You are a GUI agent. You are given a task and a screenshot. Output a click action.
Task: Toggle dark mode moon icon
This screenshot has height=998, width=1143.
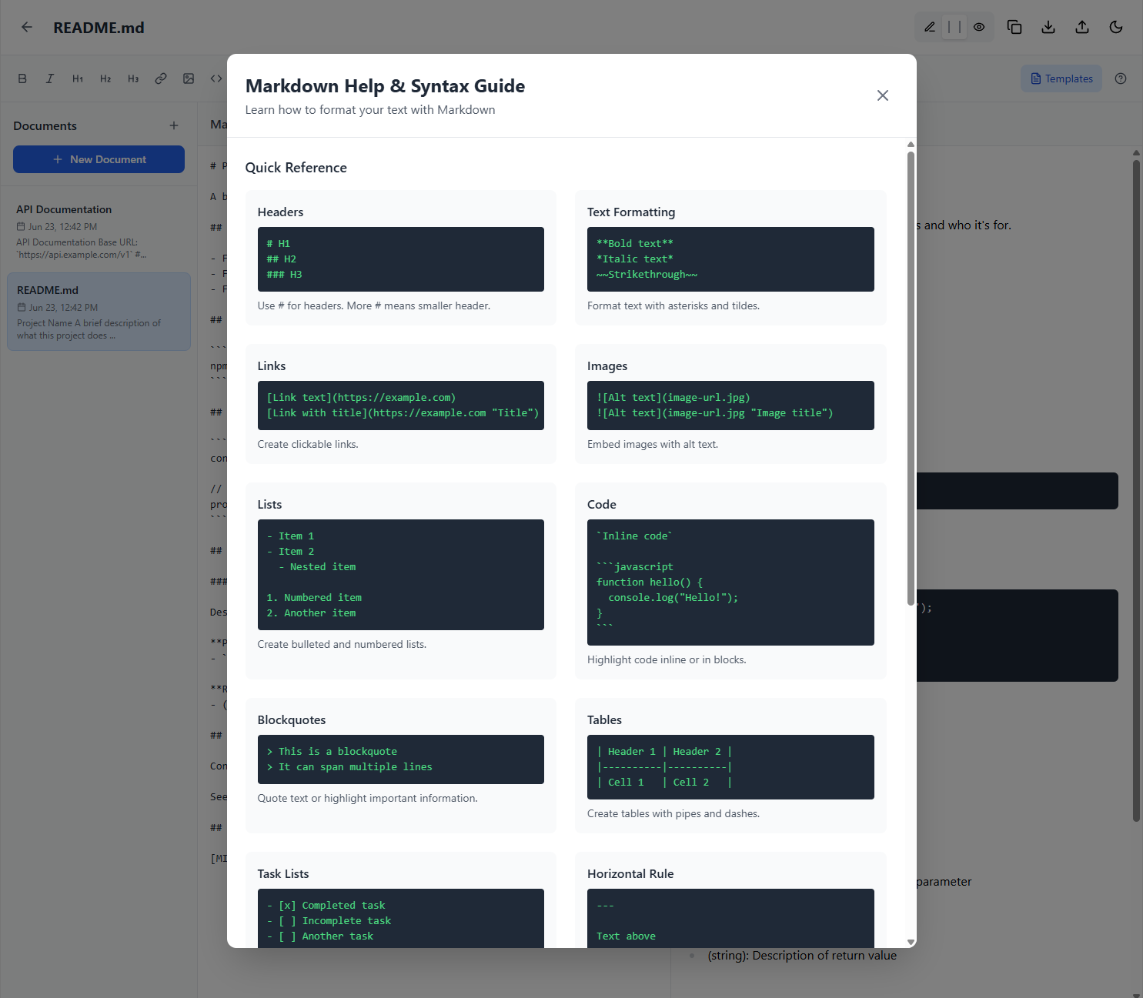[1116, 27]
